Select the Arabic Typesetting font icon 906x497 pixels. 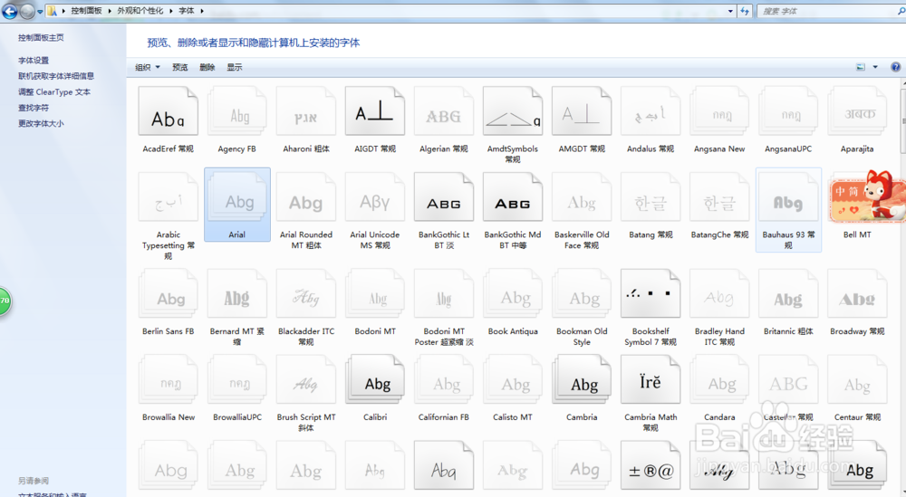(x=169, y=197)
